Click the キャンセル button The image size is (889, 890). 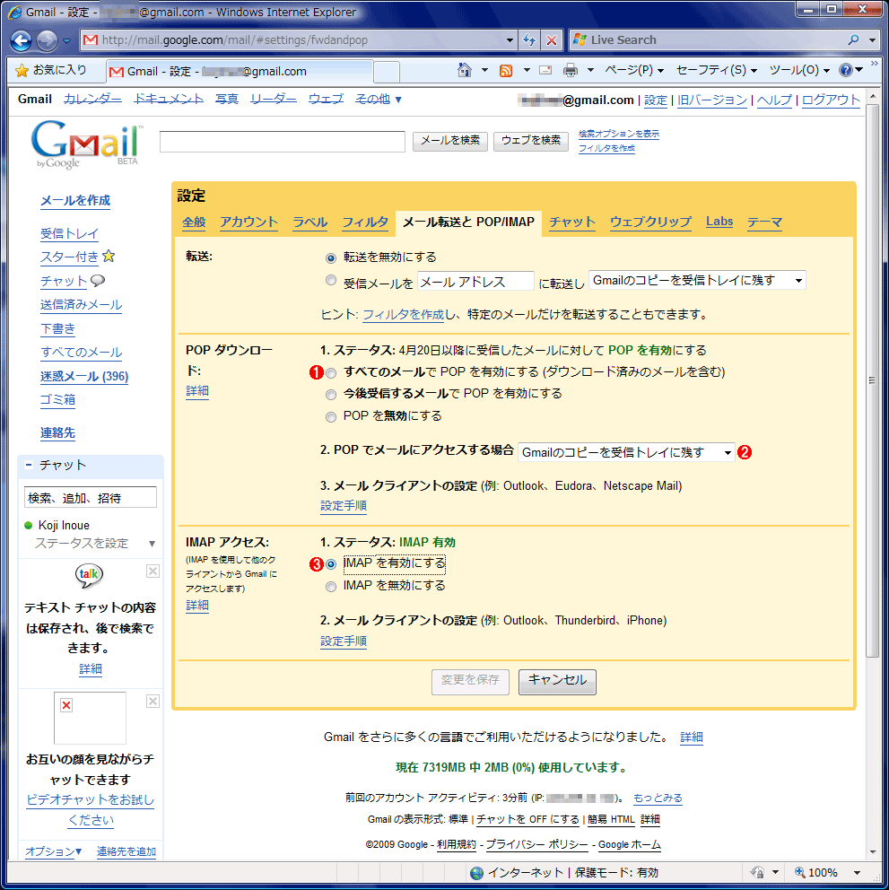click(557, 681)
